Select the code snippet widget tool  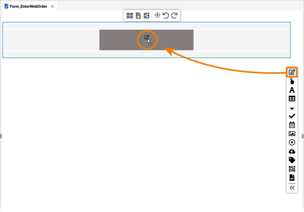coord(292,177)
